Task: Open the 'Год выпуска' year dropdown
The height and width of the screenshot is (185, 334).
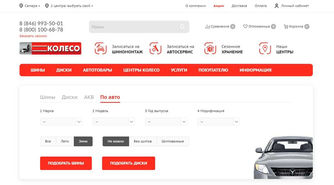Action: (x=166, y=122)
